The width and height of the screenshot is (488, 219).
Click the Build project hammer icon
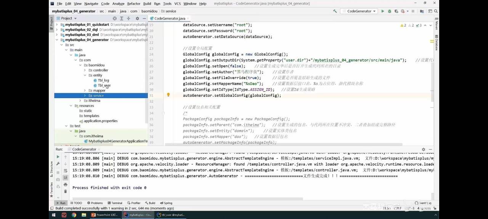(x=335, y=11)
